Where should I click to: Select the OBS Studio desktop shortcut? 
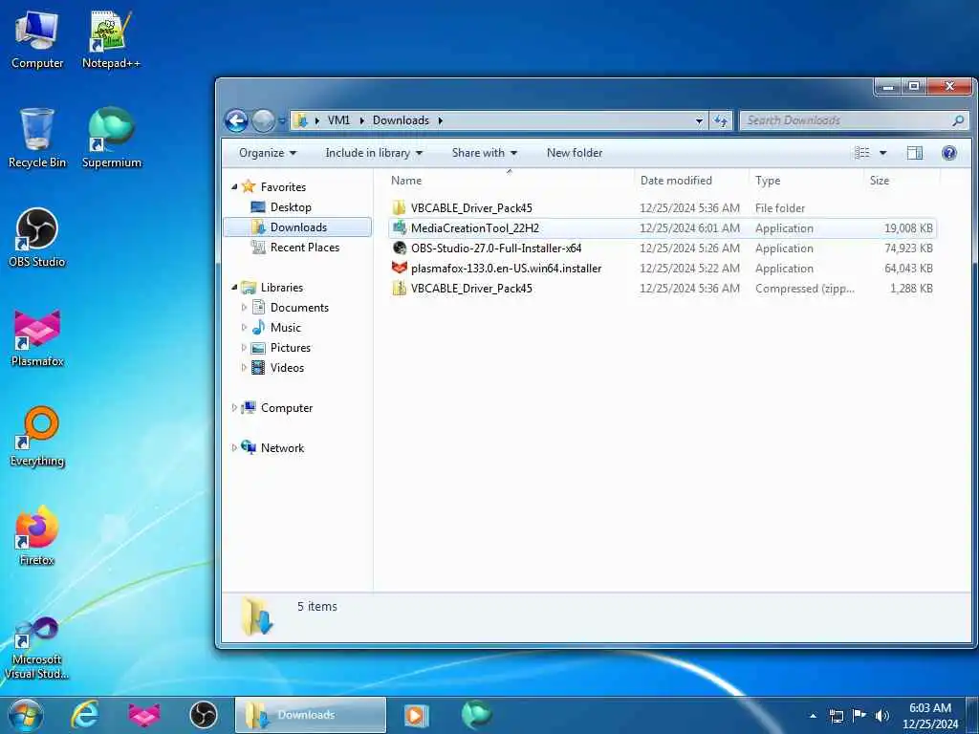(37, 238)
